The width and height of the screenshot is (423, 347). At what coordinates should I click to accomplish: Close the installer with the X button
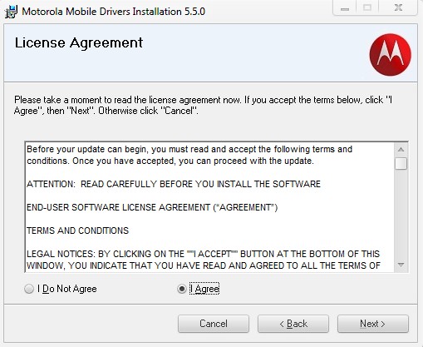(x=398, y=8)
